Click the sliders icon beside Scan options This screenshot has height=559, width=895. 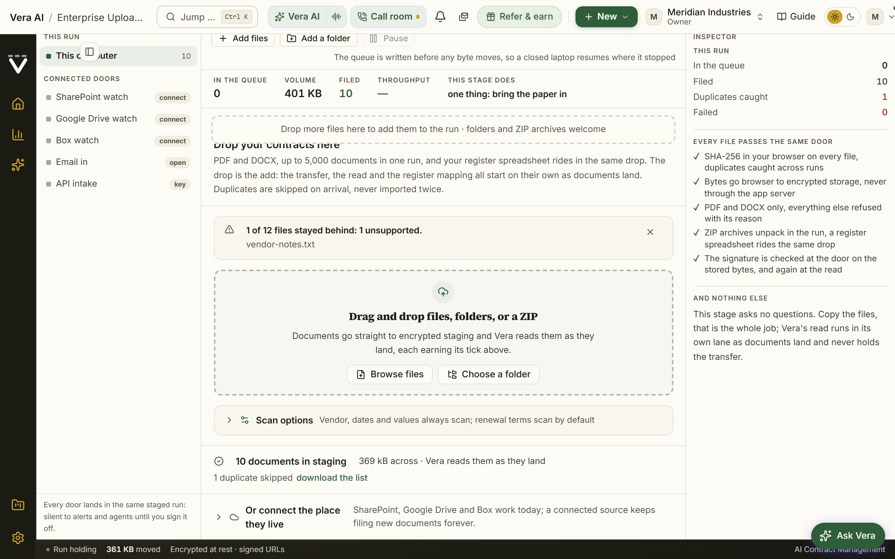click(x=244, y=420)
